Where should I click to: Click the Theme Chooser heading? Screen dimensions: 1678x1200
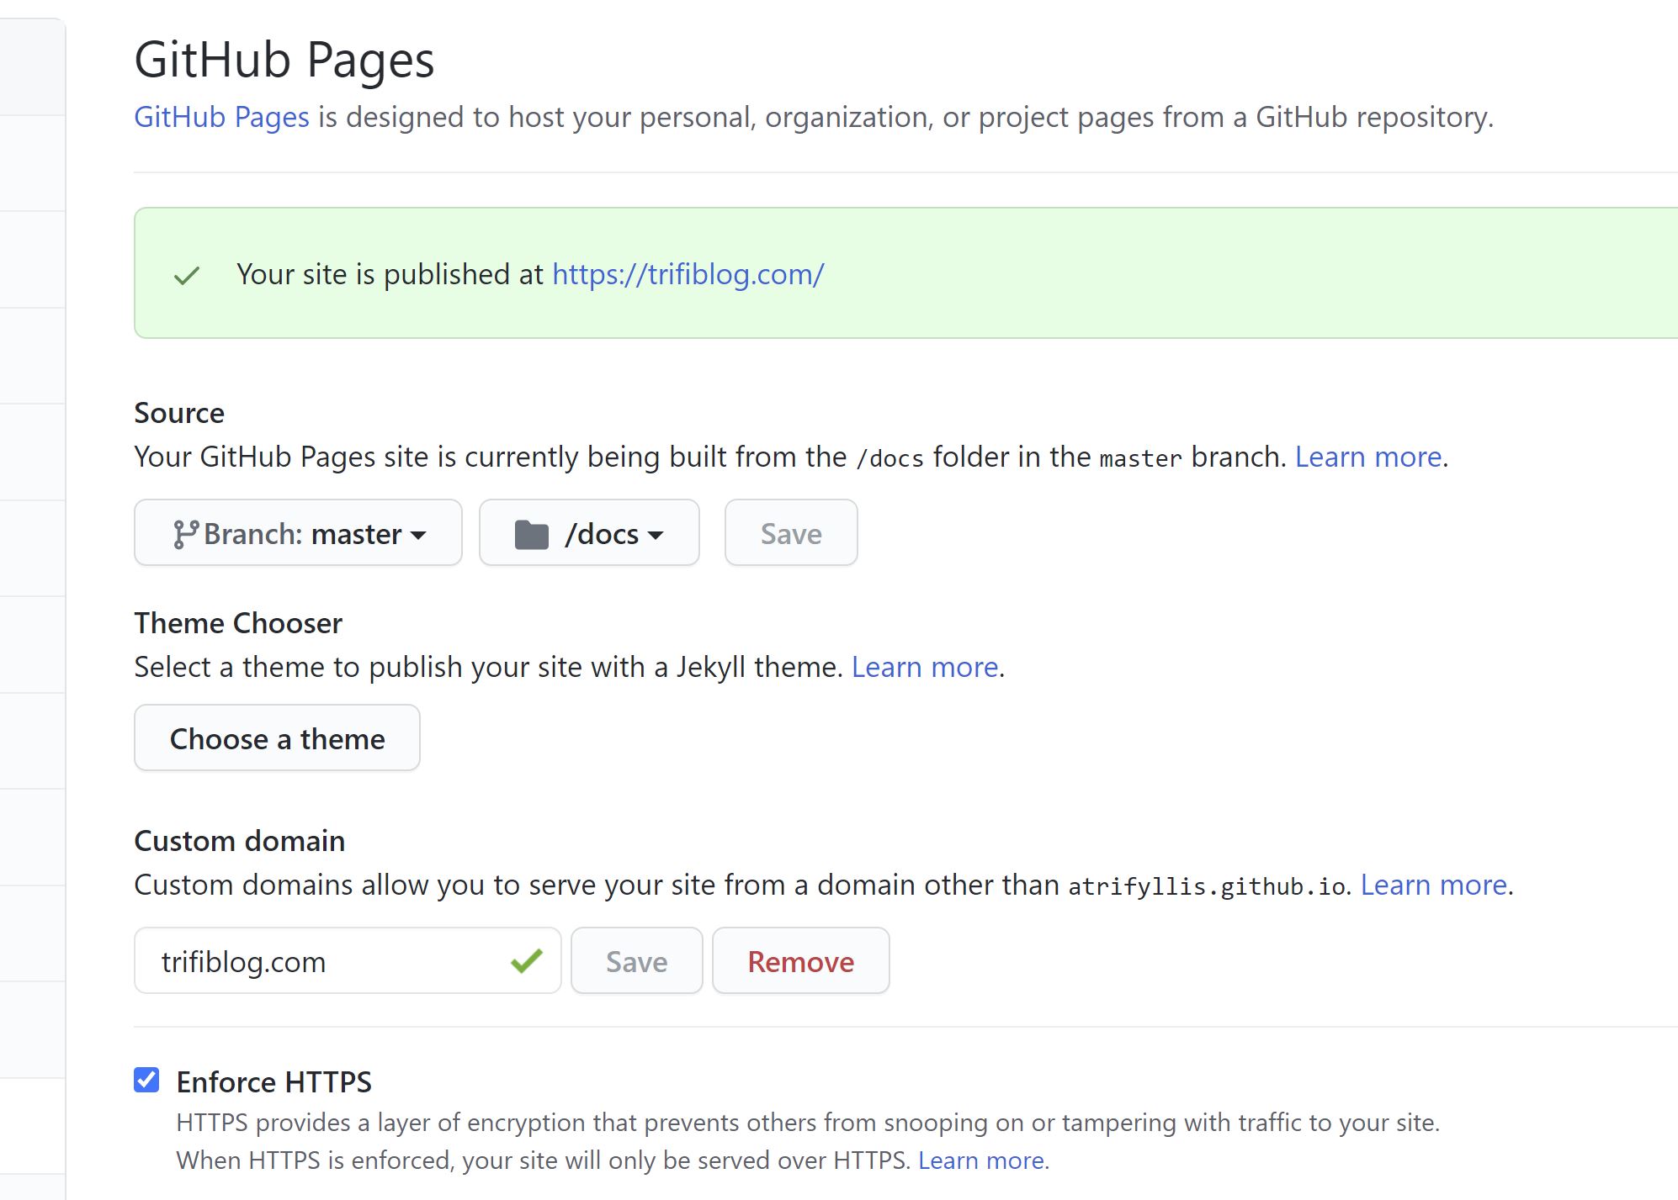tap(238, 623)
